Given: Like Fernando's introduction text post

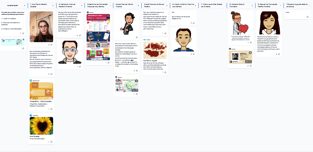Looking at the screenshot, I should [80, 35].
